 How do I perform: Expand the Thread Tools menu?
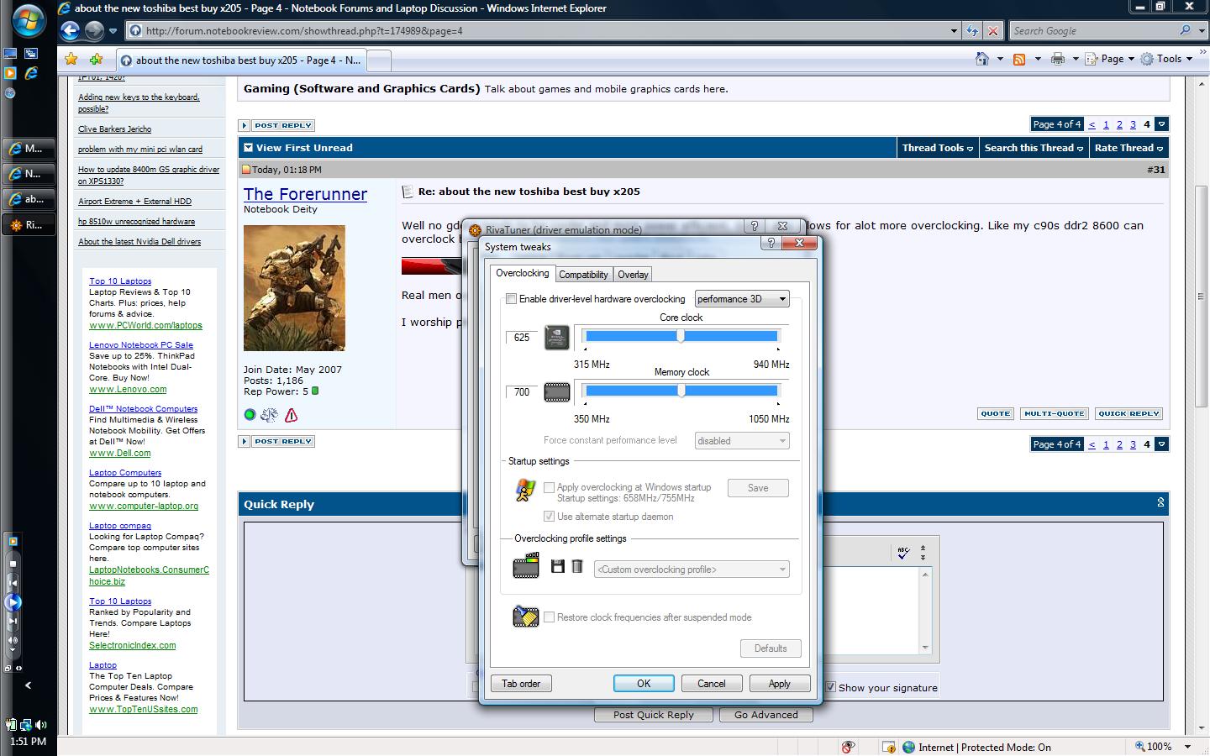[x=937, y=148]
